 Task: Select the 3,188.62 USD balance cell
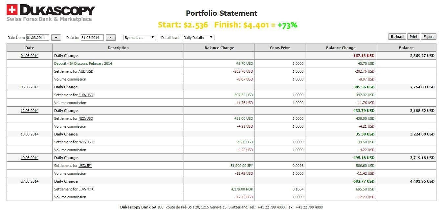point(406,111)
